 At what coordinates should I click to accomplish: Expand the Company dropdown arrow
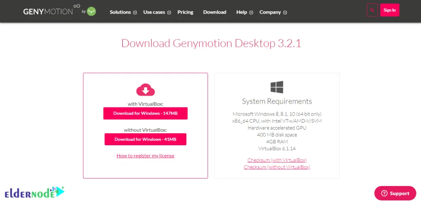pyautogui.click(x=285, y=12)
